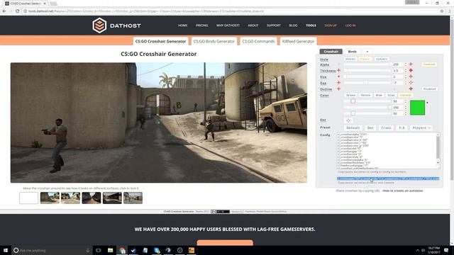Click the large crosshair right of the Size value
Image resolution: width=454 pixels, height=255 pixels.
[x=411, y=76]
